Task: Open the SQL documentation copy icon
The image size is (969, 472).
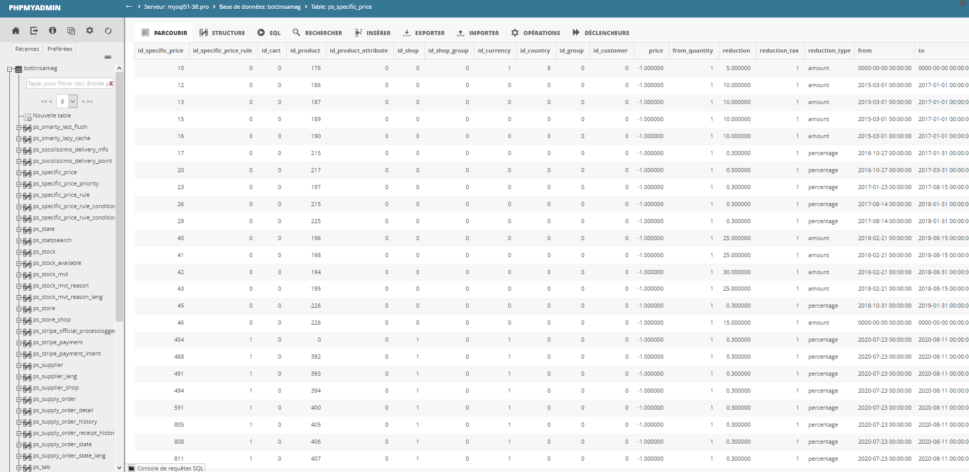Action: (71, 31)
